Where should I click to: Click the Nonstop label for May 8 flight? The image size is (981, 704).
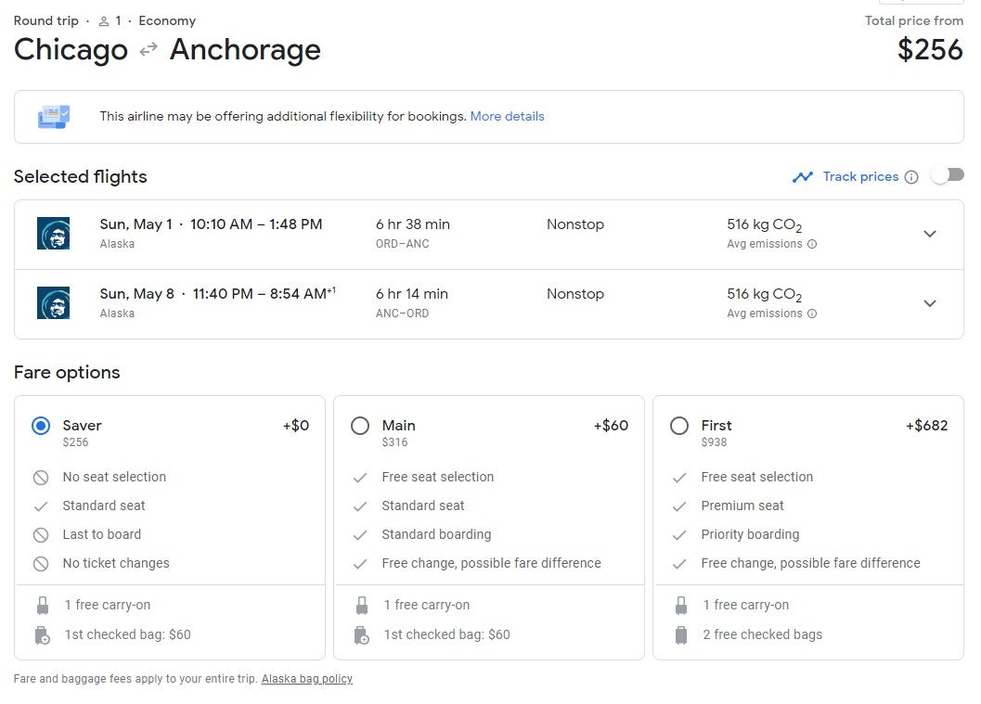coord(575,294)
